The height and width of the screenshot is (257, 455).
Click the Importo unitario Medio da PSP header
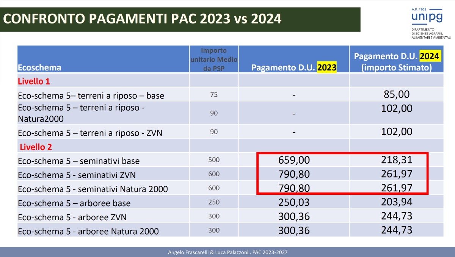[x=213, y=60]
